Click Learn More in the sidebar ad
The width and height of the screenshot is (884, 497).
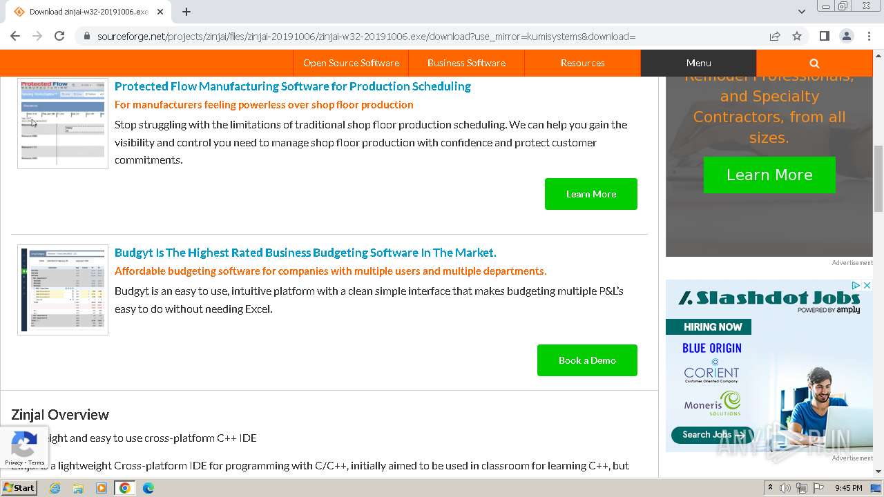(769, 175)
